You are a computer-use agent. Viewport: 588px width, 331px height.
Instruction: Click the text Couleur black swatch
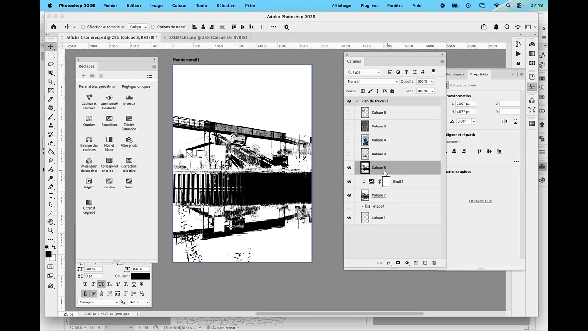140,276
